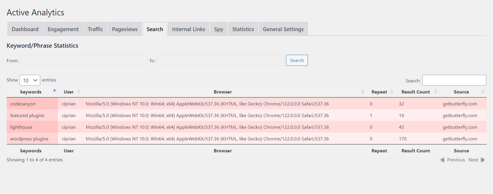Click the Source column sort icon

coord(483,92)
